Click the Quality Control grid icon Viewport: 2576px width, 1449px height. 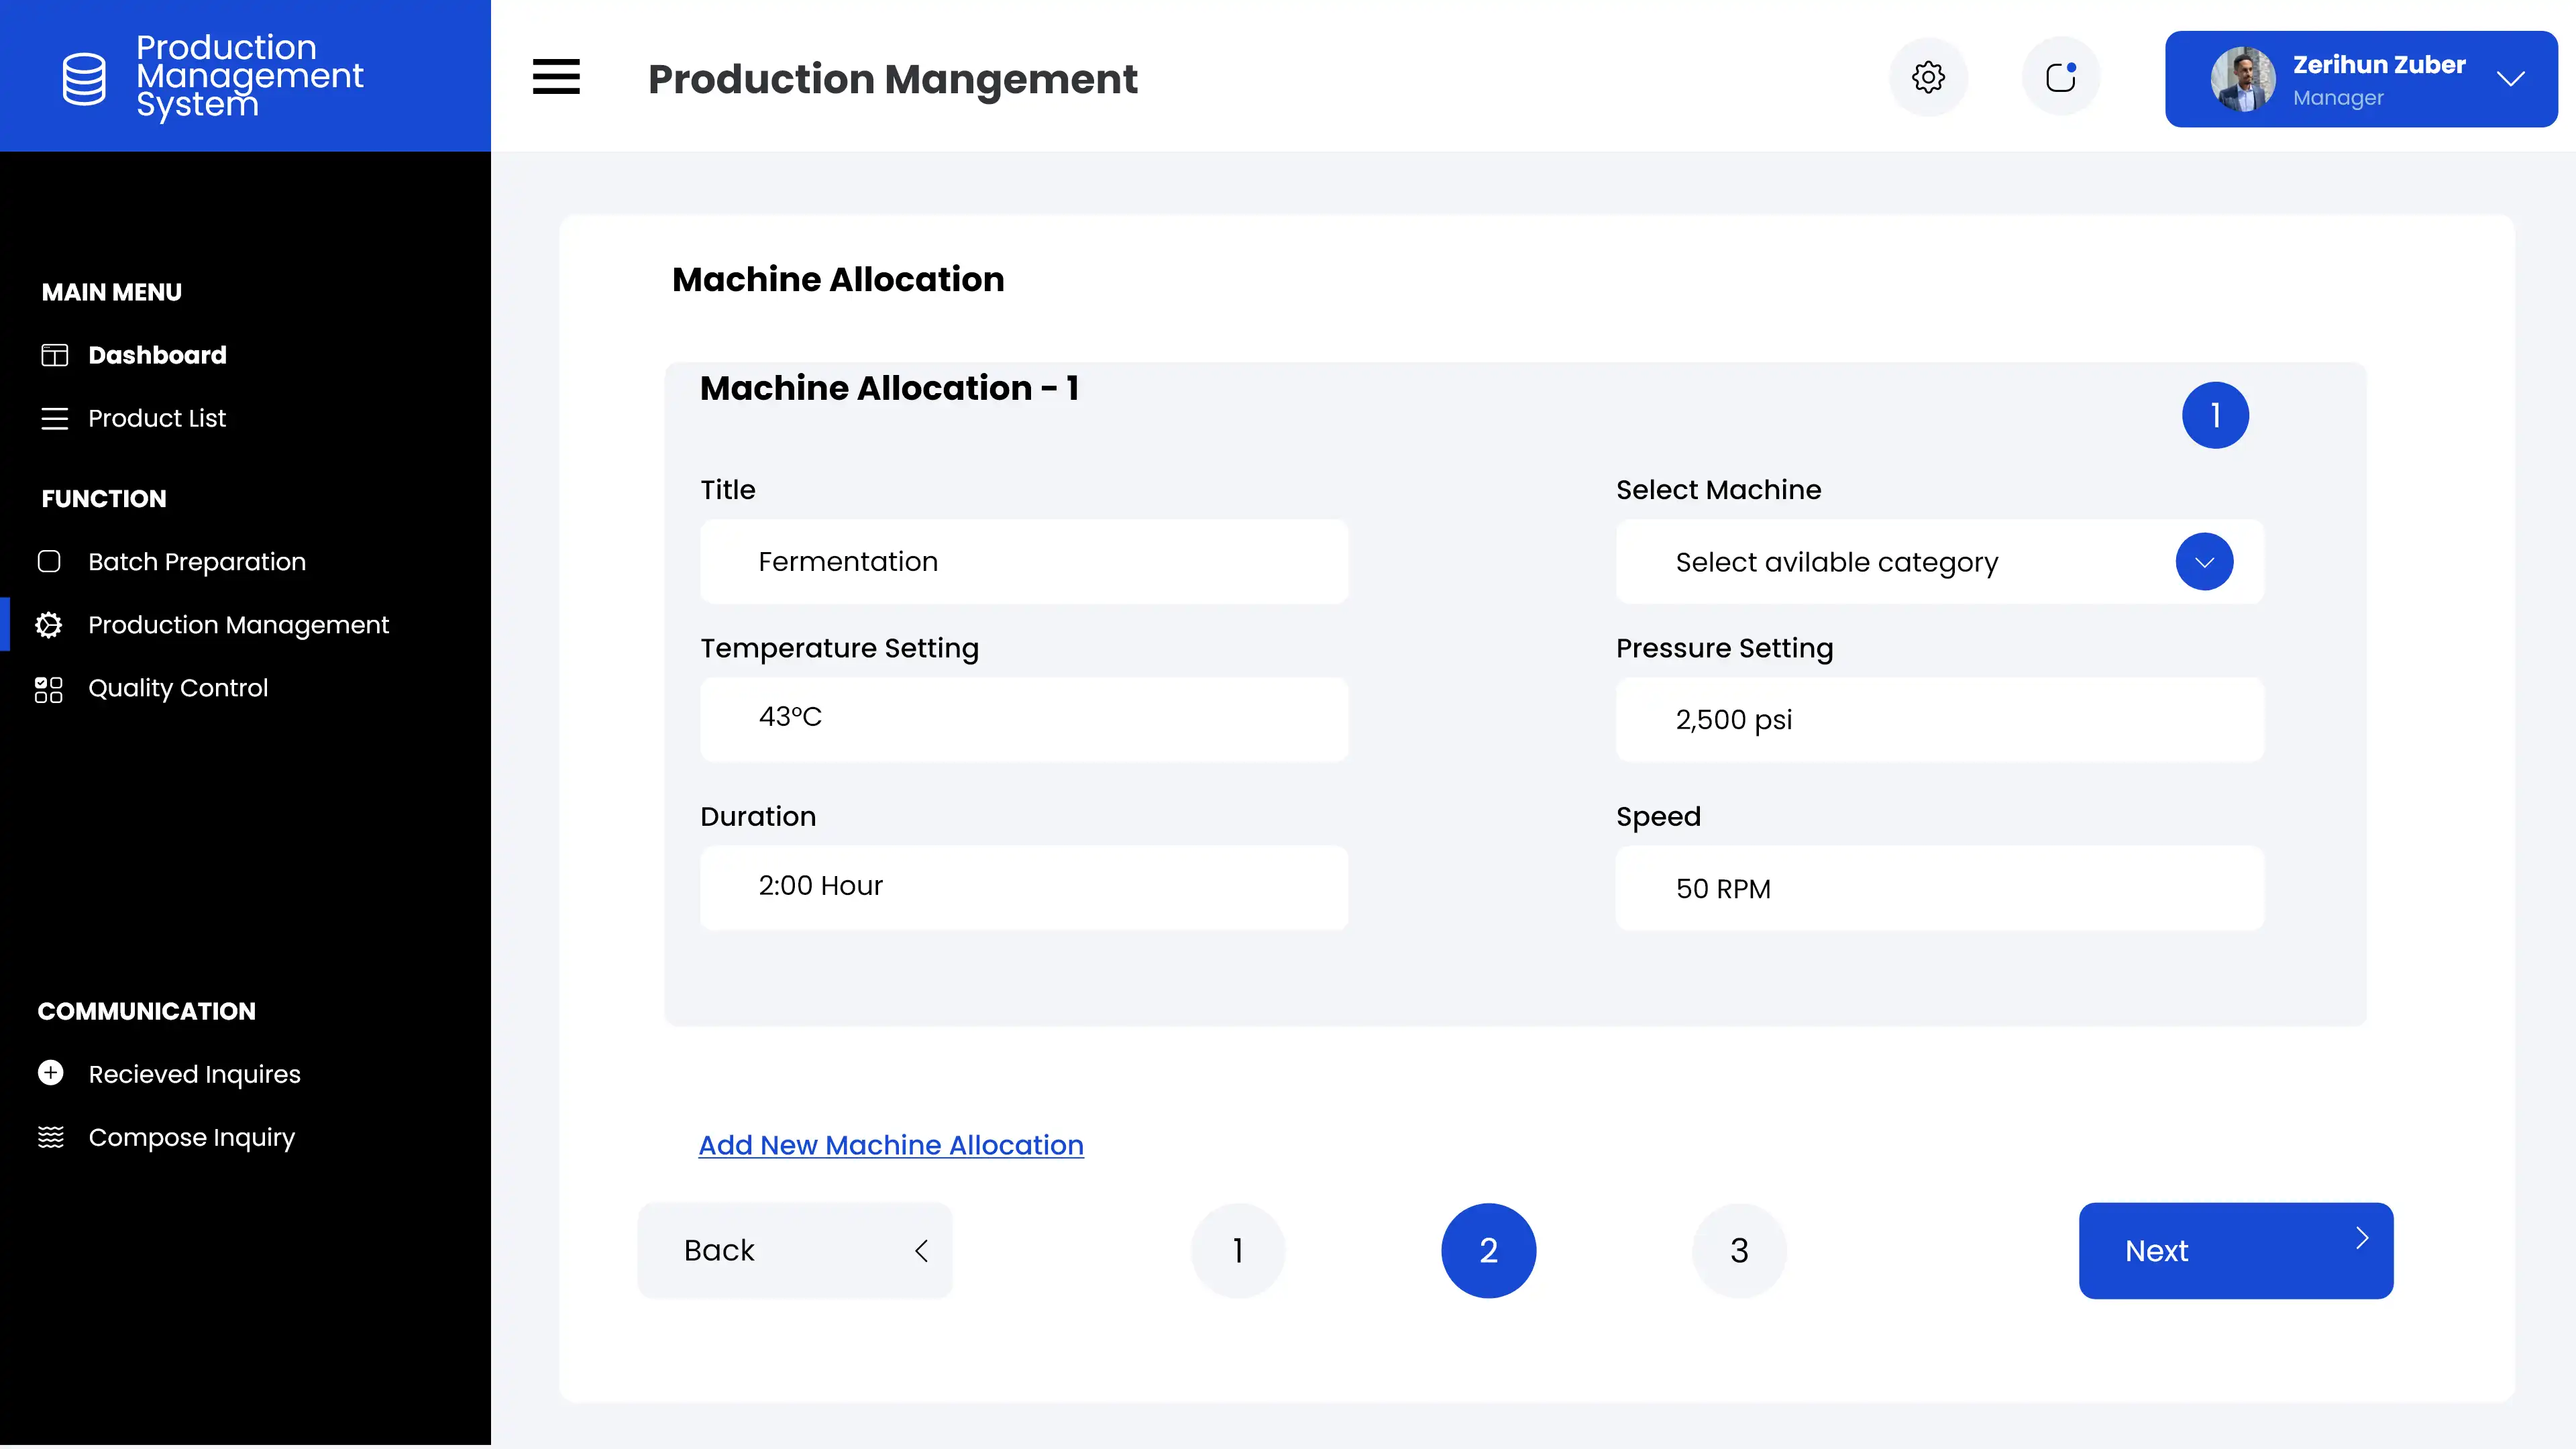(49, 689)
